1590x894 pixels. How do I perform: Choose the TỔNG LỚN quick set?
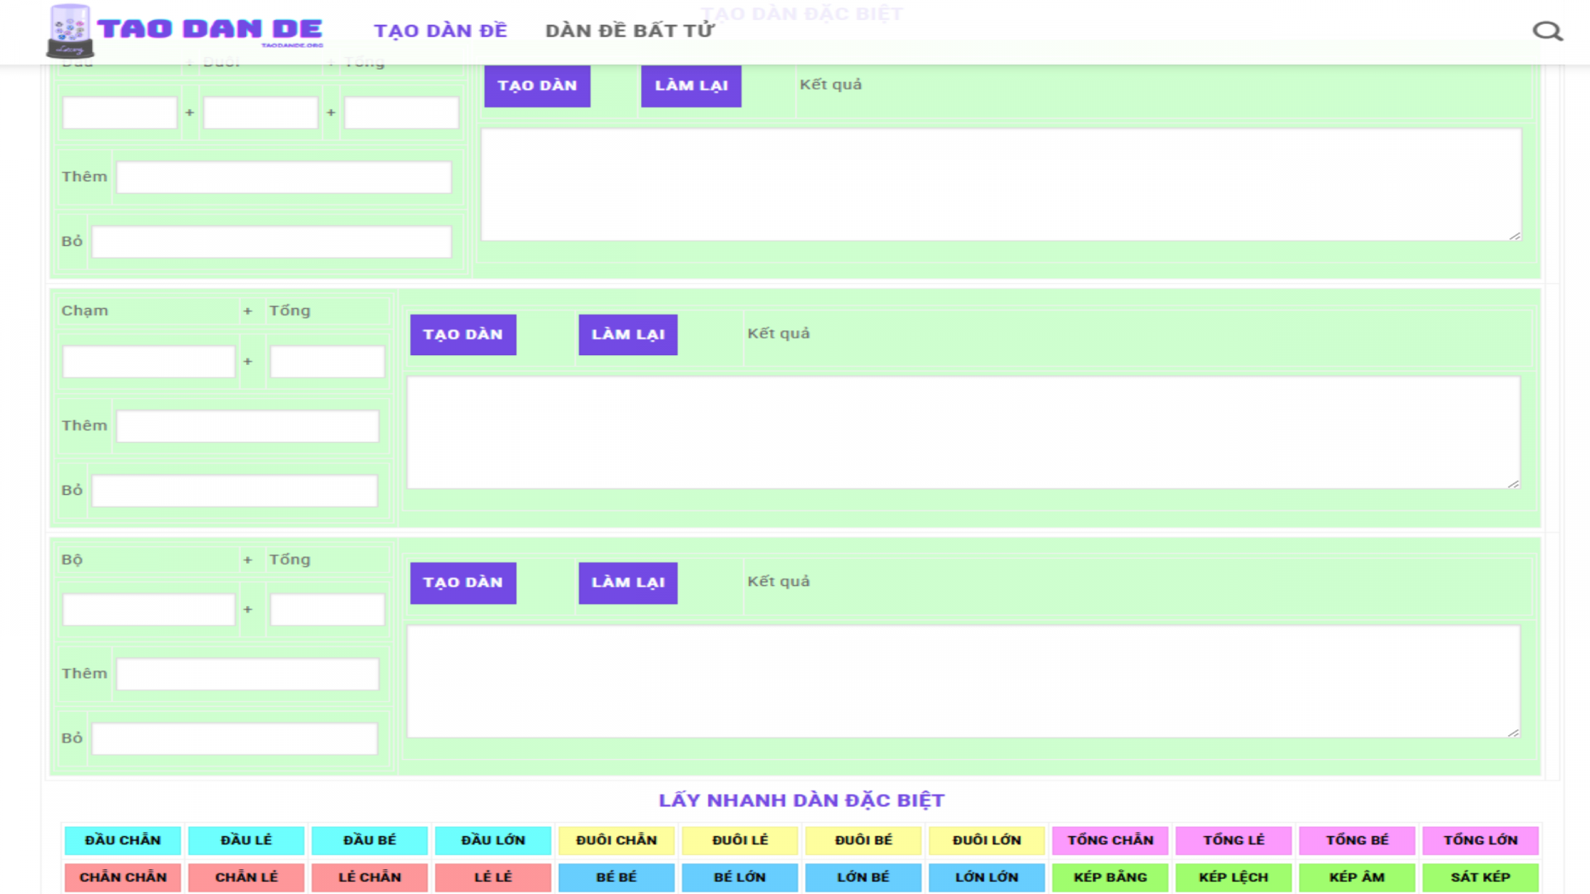point(1480,840)
